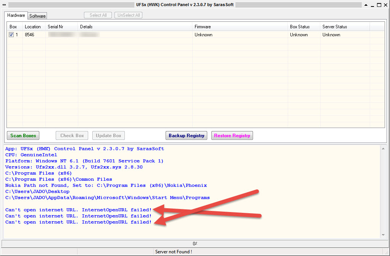
Task: Maximize the UFSx Control Panel window
Action: [379, 5]
